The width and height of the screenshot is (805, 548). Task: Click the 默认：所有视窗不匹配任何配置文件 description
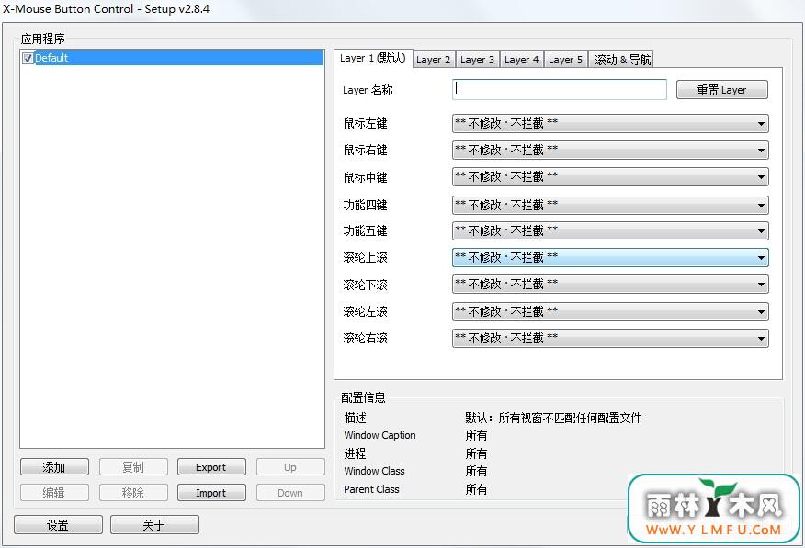(x=553, y=418)
